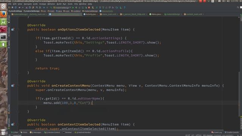Click the red Stop button
This screenshot has width=242, height=136.
[89, 8]
